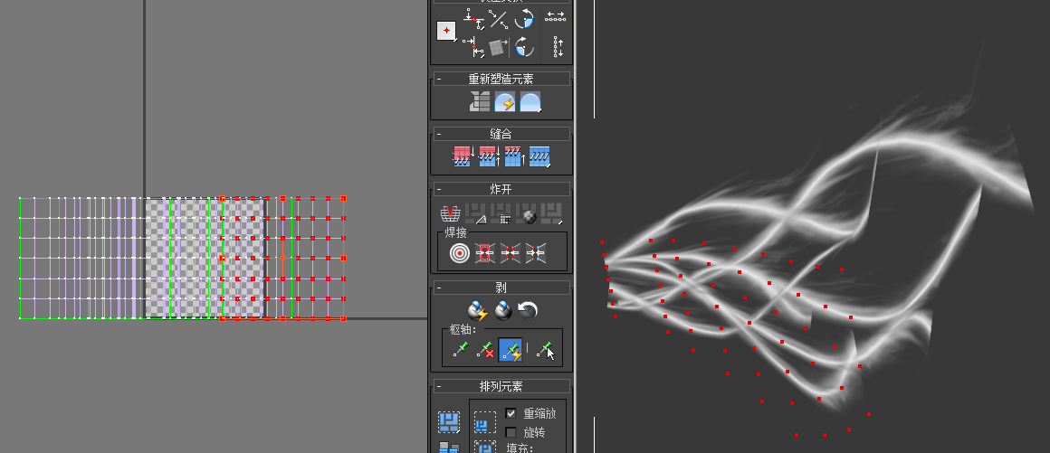The width and height of the screenshot is (1050, 453).
Task: Click the Flatten by Smoothing Group icon
Action: click(x=501, y=213)
